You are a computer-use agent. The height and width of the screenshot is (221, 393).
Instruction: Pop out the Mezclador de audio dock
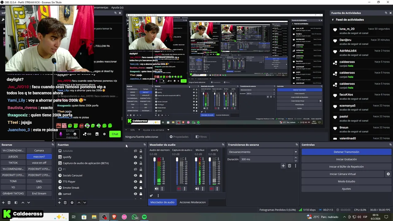pos(223,145)
